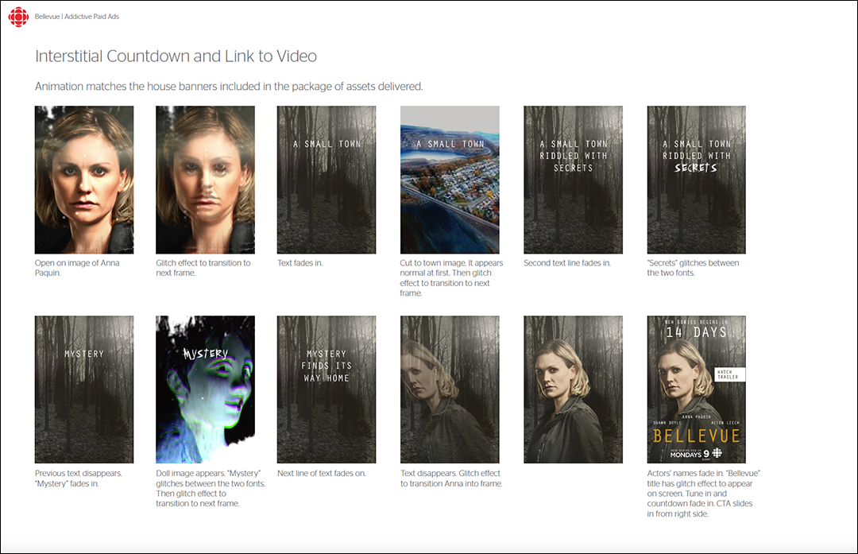Screen dimensions: 858x554
Task: Click the CBC gem logo
Action: [18, 17]
